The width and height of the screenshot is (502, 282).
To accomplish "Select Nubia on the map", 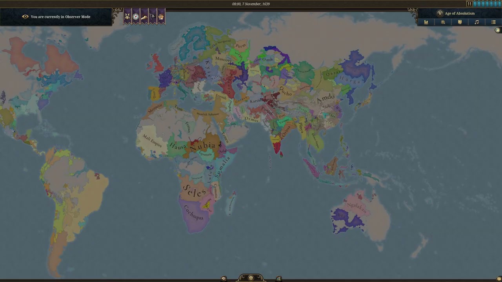I will (203, 146).
